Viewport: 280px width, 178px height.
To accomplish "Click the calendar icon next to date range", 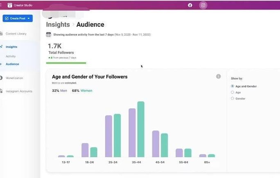I will (49, 35).
